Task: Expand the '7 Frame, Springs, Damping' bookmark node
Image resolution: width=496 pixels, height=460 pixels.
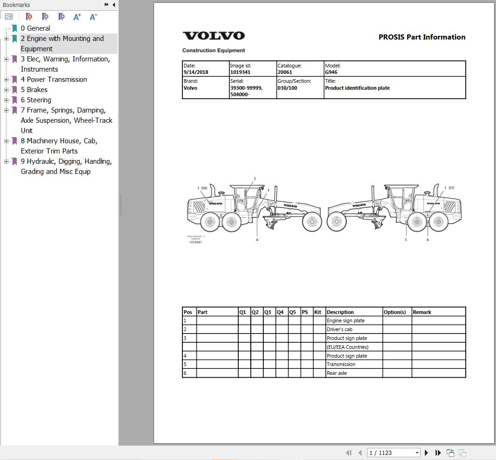Action: click(x=6, y=110)
